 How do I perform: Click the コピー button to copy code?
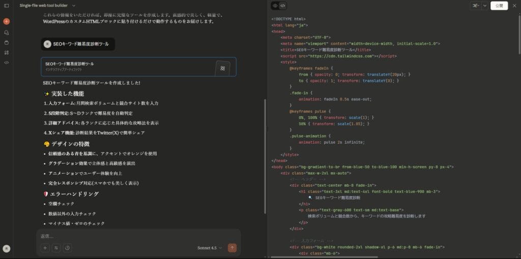[x=476, y=6]
